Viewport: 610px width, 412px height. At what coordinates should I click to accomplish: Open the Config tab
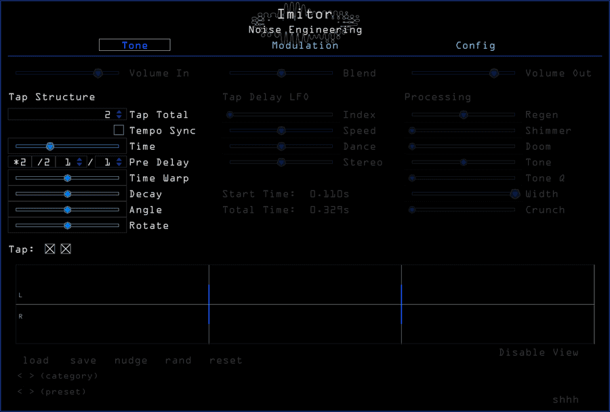[475, 45]
